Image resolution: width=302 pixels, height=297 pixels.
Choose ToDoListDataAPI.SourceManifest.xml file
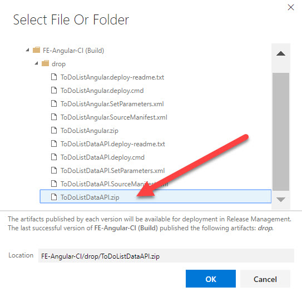[114, 184]
